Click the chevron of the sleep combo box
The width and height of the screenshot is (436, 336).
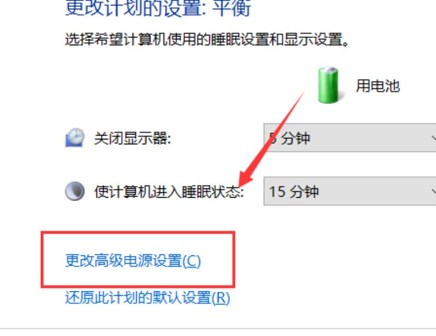(x=433, y=191)
